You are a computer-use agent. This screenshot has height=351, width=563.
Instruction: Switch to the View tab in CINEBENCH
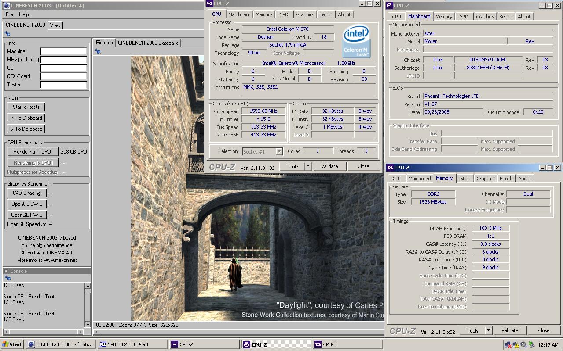pyautogui.click(x=55, y=25)
